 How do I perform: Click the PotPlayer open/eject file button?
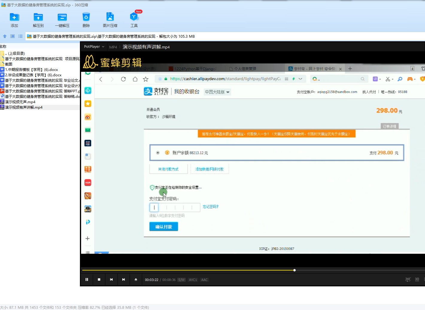coord(136,279)
